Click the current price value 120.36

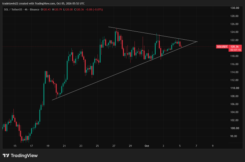(x=235, y=47)
